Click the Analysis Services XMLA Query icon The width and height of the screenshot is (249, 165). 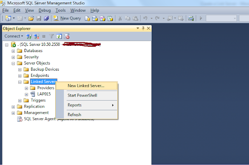point(110,19)
